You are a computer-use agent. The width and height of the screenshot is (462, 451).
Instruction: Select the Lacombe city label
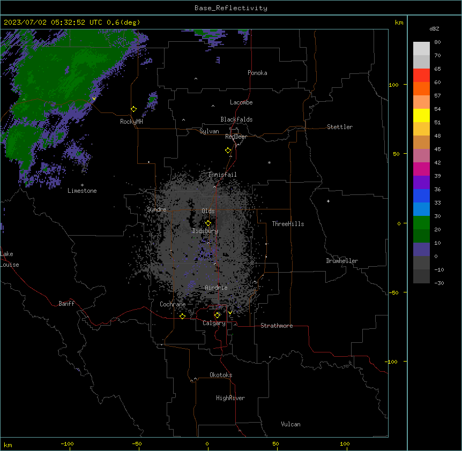point(241,102)
